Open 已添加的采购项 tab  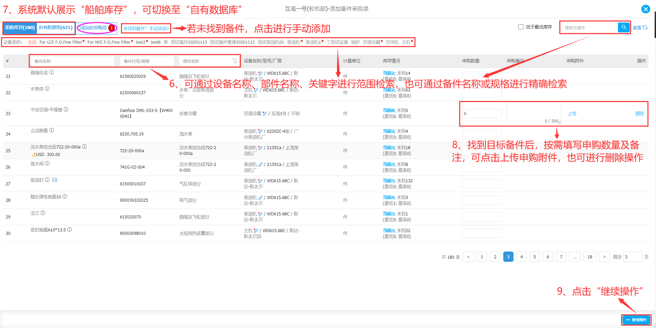click(x=96, y=28)
